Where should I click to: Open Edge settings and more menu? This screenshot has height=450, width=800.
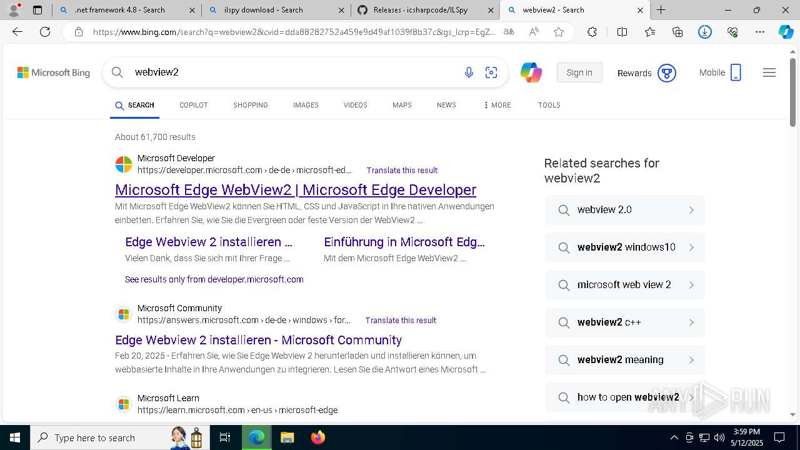pos(760,32)
